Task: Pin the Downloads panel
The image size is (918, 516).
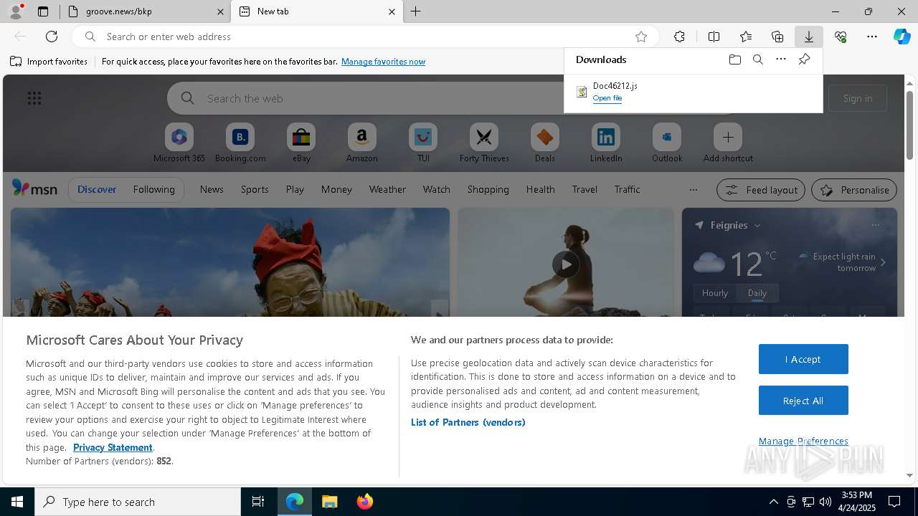Action: (804, 59)
